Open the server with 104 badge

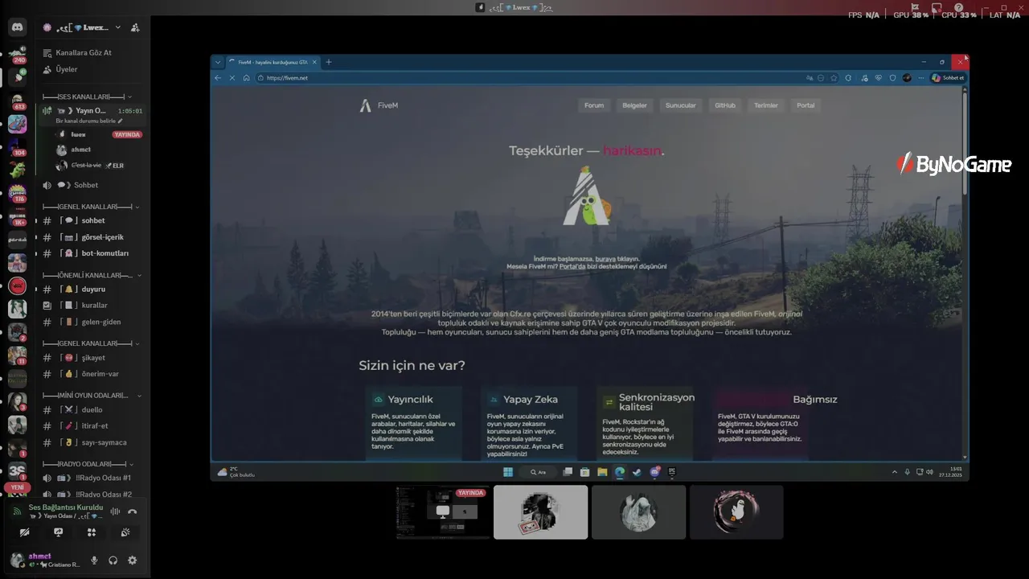click(x=17, y=147)
